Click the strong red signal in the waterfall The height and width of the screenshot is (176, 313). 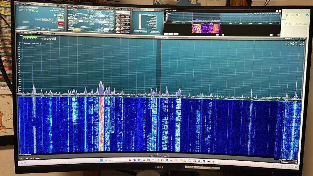pyautogui.click(x=101, y=124)
